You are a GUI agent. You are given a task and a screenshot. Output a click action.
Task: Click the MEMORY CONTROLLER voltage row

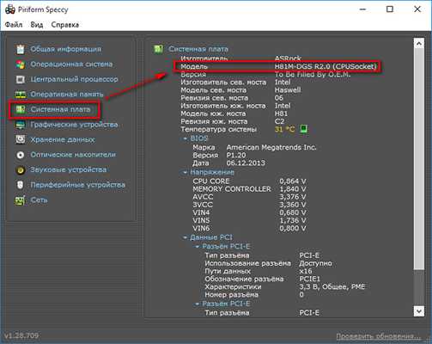click(x=249, y=189)
